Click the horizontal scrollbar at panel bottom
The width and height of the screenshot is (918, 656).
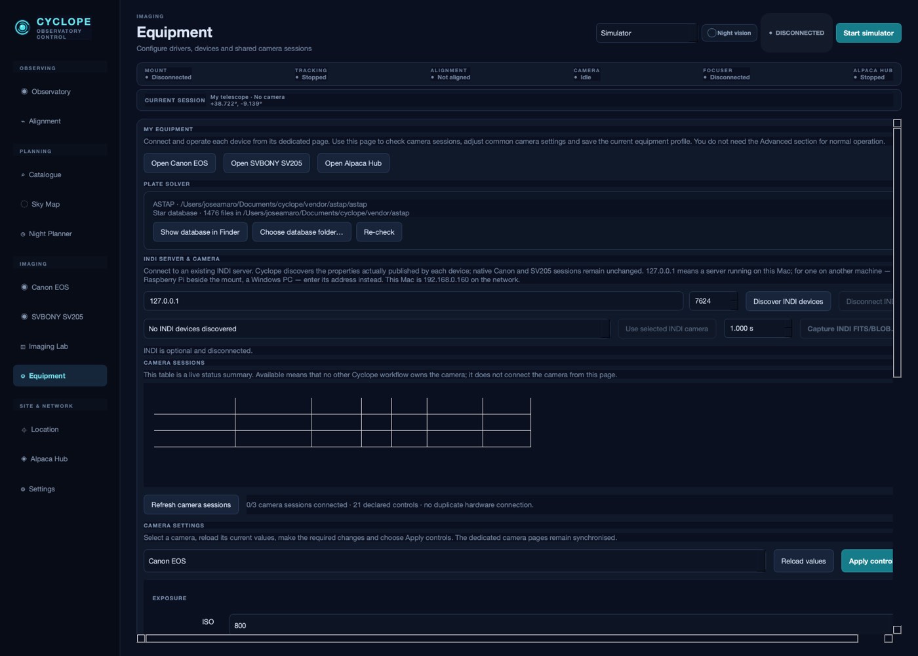point(502,638)
